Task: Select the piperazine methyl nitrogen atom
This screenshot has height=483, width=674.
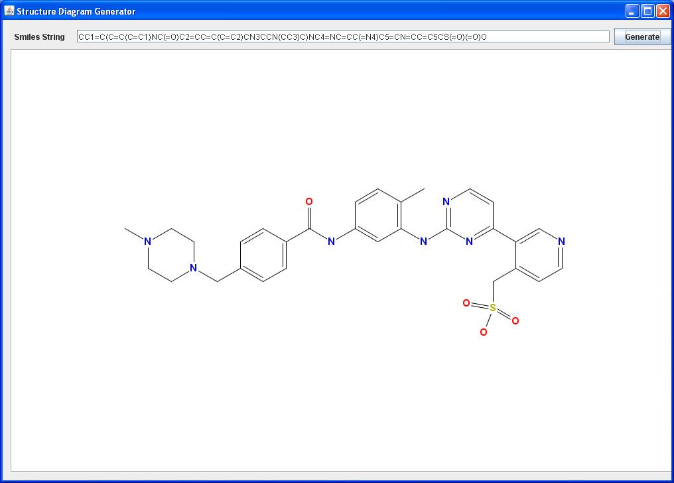Action: click(x=147, y=241)
